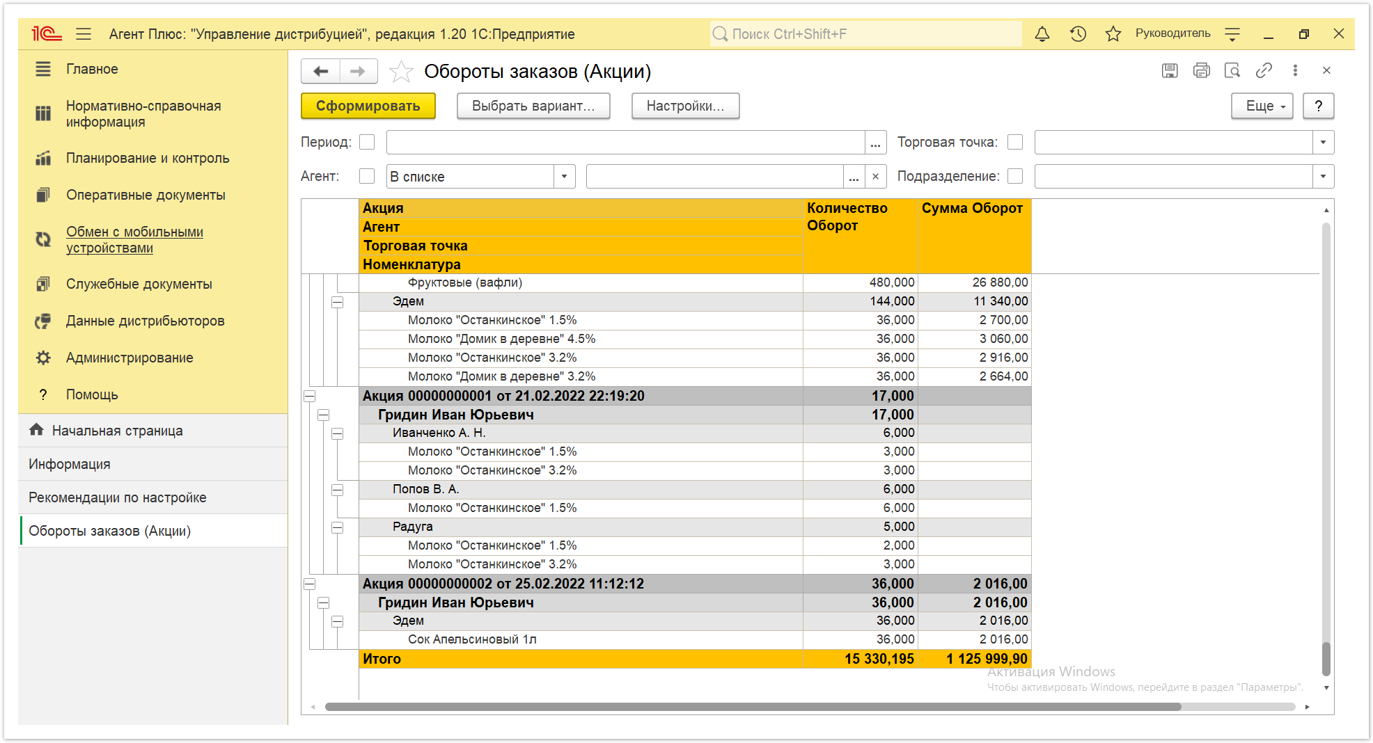The width and height of the screenshot is (1373, 743).
Task: Click the Итого sum cell 1 125 999,90
Action: (975, 659)
